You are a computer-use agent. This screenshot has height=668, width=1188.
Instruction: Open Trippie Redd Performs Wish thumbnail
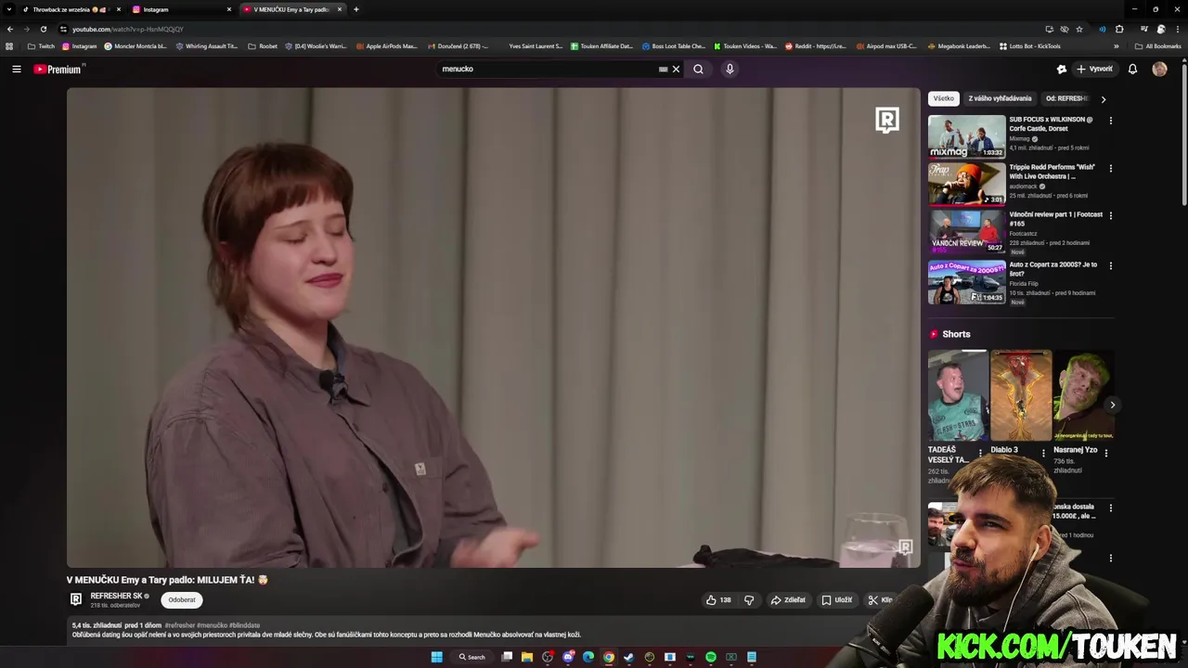point(966,184)
